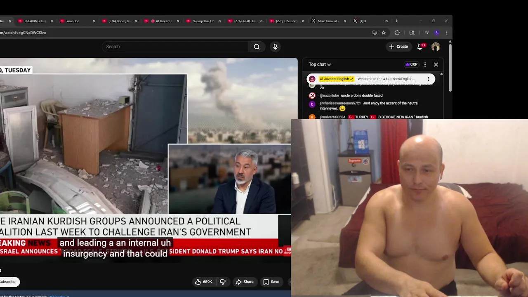Bookmark this page with the star icon
Image resolution: width=528 pixels, height=297 pixels.
point(384,33)
